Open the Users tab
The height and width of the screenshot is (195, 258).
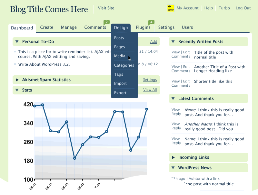(x=187, y=27)
